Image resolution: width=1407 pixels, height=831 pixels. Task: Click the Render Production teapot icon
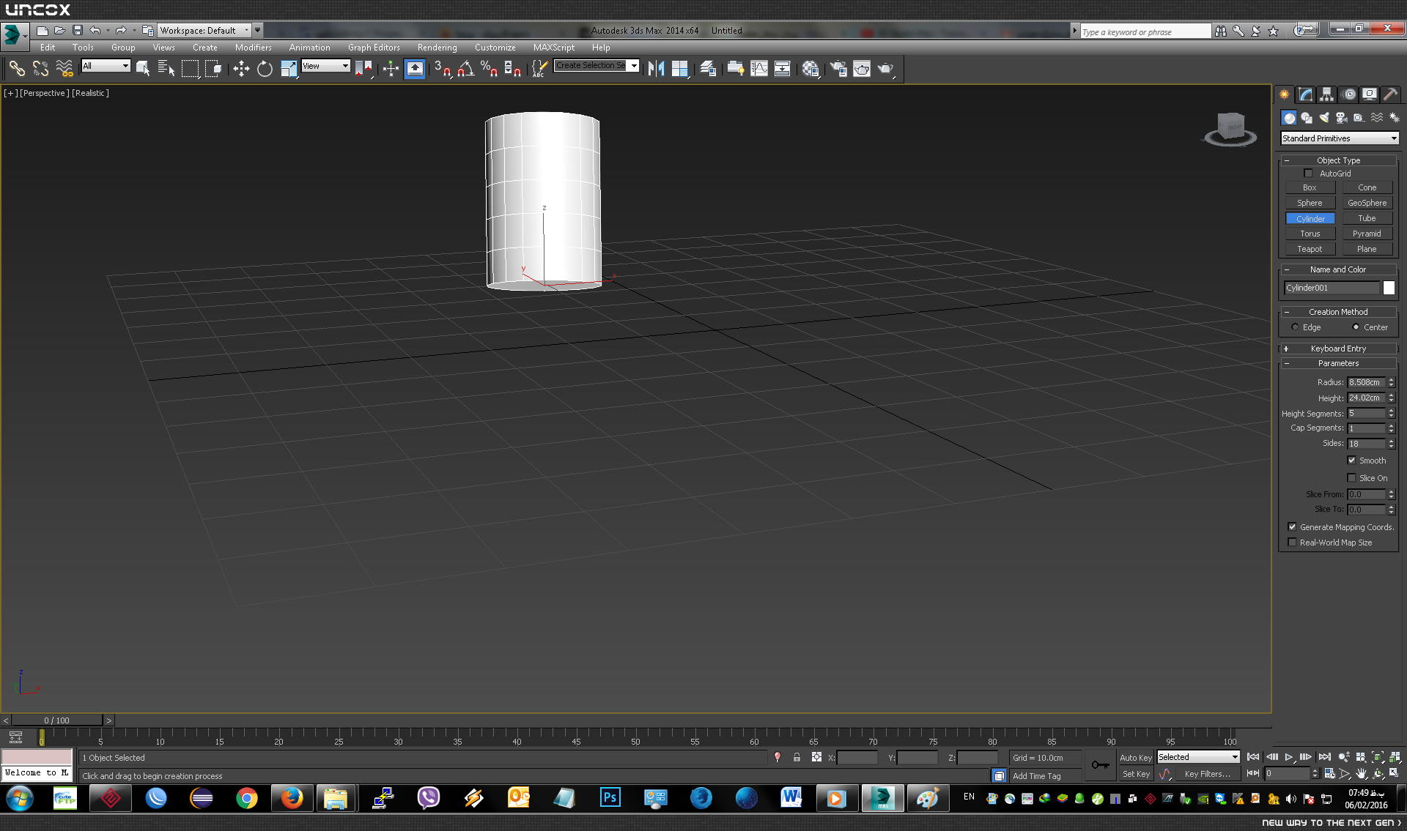pyautogui.click(x=886, y=69)
